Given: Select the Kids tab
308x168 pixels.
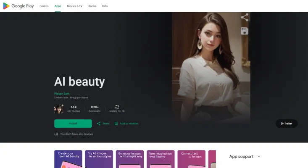Looking at the screenshot, I should (105, 6).
